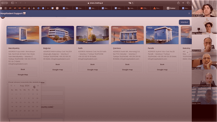Select August 2 in the calendar
The width and height of the screenshot is (217, 122).
click(x=33, y=94)
